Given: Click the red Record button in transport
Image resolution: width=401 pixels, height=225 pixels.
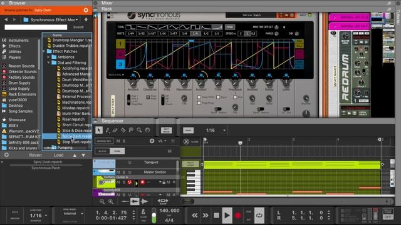Looking at the screenshot, I should pyautogui.click(x=238, y=216).
